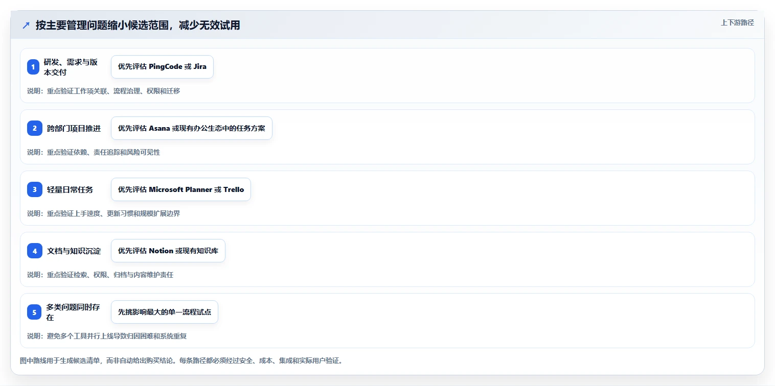Click the label 跨部门项目推进
The height and width of the screenshot is (386, 775).
pyautogui.click(x=74, y=128)
